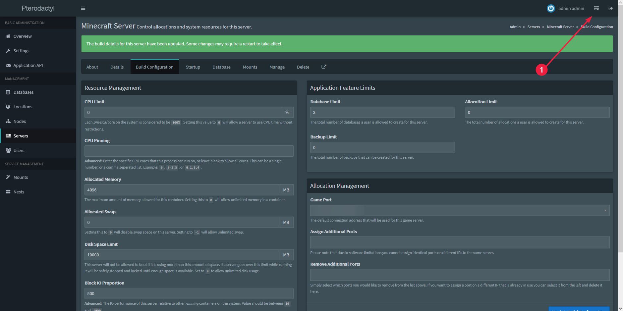
Task: Select the Build Configuration tab
Action: click(x=155, y=67)
